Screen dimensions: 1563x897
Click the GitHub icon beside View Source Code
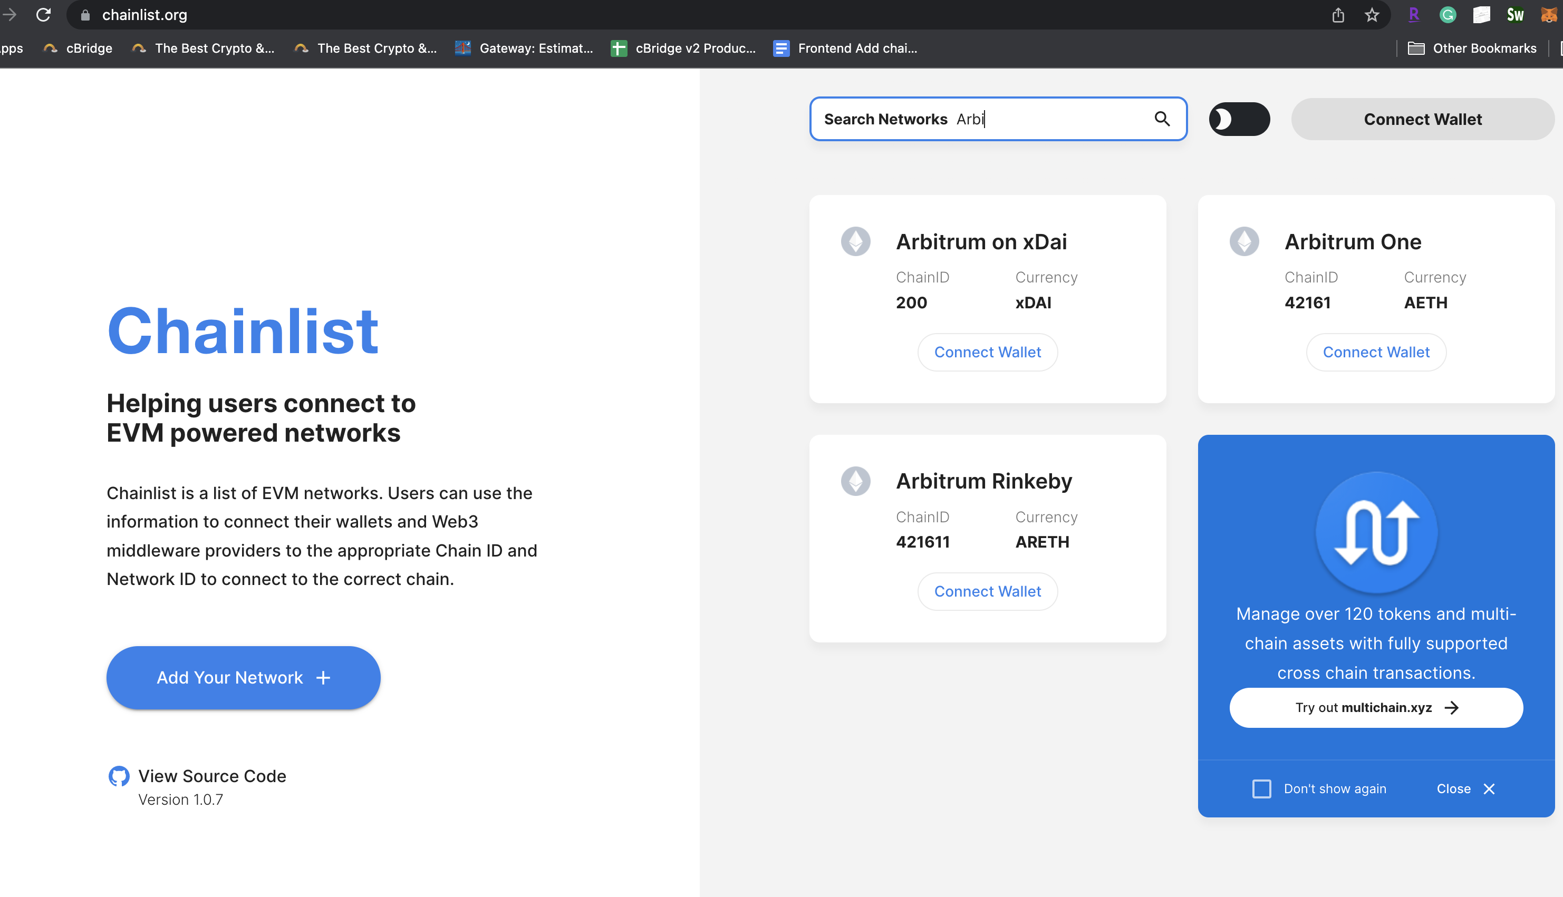pyautogui.click(x=119, y=776)
